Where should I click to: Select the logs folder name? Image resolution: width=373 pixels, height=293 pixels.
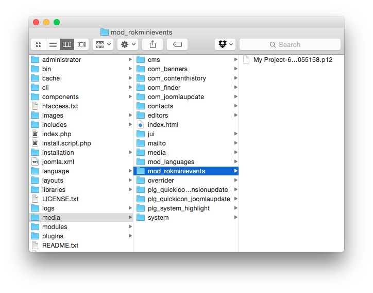click(48, 208)
